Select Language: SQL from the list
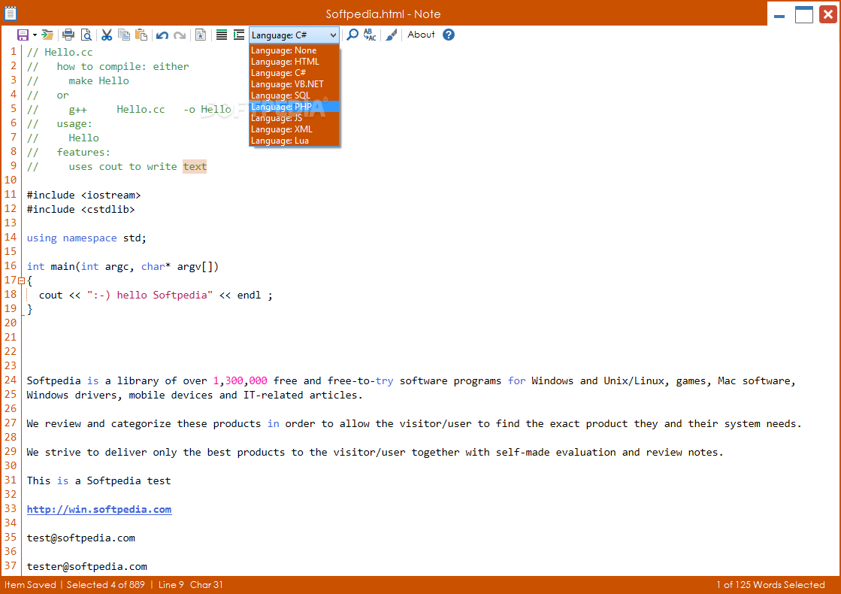The width and height of the screenshot is (841, 594). click(x=294, y=95)
